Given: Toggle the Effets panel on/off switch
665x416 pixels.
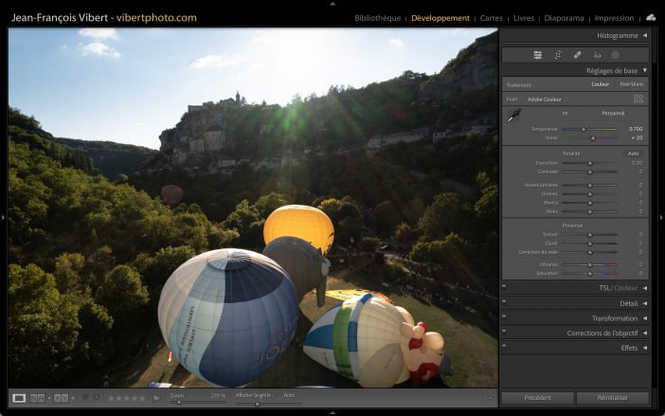Looking at the screenshot, I should [504, 348].
